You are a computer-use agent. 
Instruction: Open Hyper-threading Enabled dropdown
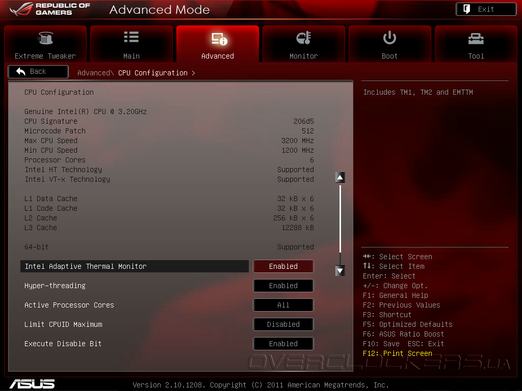pyautogui.click(x=283, y=286)
